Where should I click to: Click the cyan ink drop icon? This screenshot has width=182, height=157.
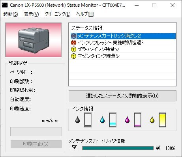tap(102, 120)
